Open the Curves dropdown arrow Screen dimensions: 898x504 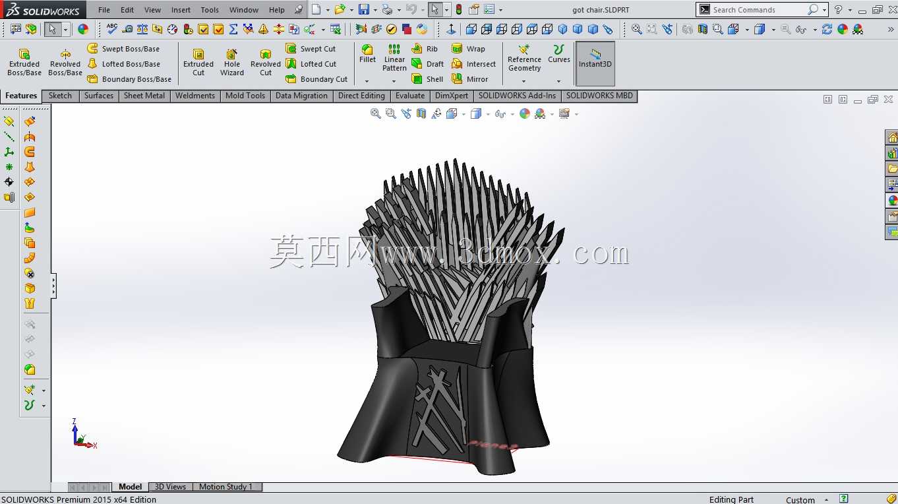coord(558,81)
